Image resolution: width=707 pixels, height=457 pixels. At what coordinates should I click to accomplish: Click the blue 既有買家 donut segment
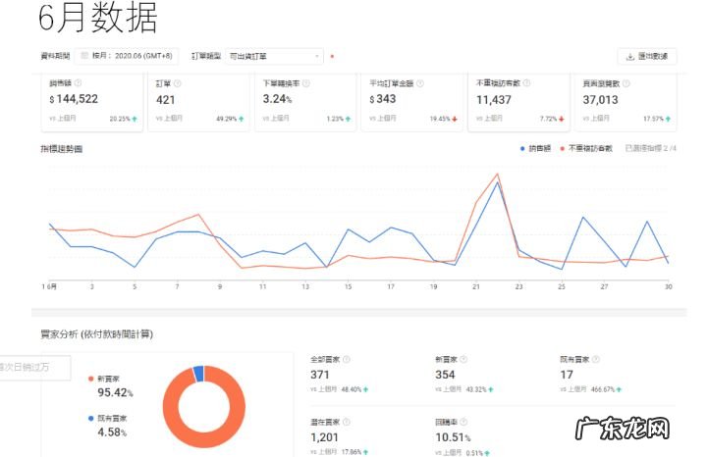(198, 374)
